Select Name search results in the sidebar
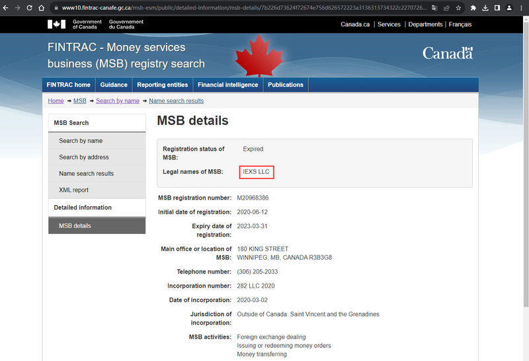Screen dimensions: 529x361 pyautogui.click(x=97, y=173)
